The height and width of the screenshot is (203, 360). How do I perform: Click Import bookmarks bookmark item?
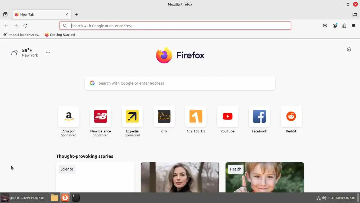click(x=22, y=35)
